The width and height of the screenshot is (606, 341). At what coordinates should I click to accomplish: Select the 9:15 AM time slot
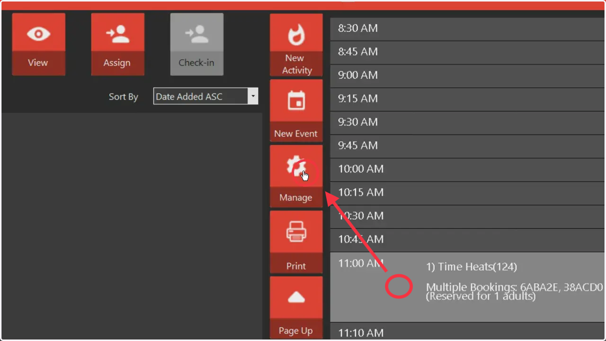point(468,99)
